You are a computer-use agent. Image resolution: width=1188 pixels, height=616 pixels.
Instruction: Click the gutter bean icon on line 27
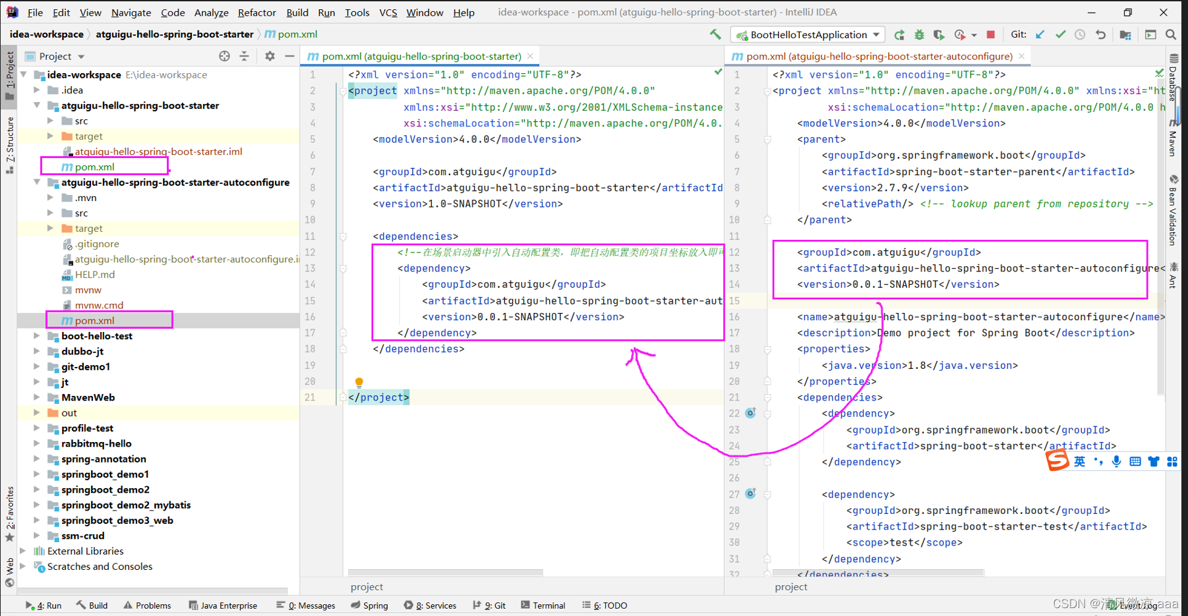tap(750, 493)
